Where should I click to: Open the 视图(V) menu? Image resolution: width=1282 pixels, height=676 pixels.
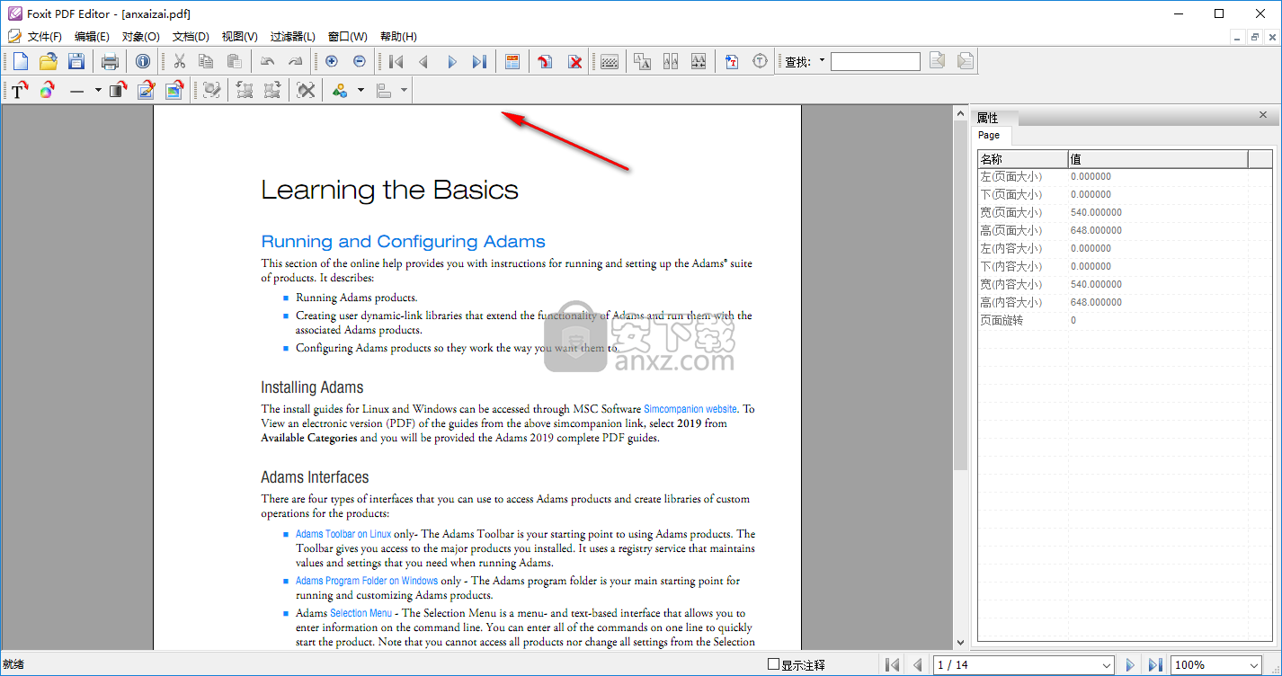pyautogui.click(x=240, y=37)
